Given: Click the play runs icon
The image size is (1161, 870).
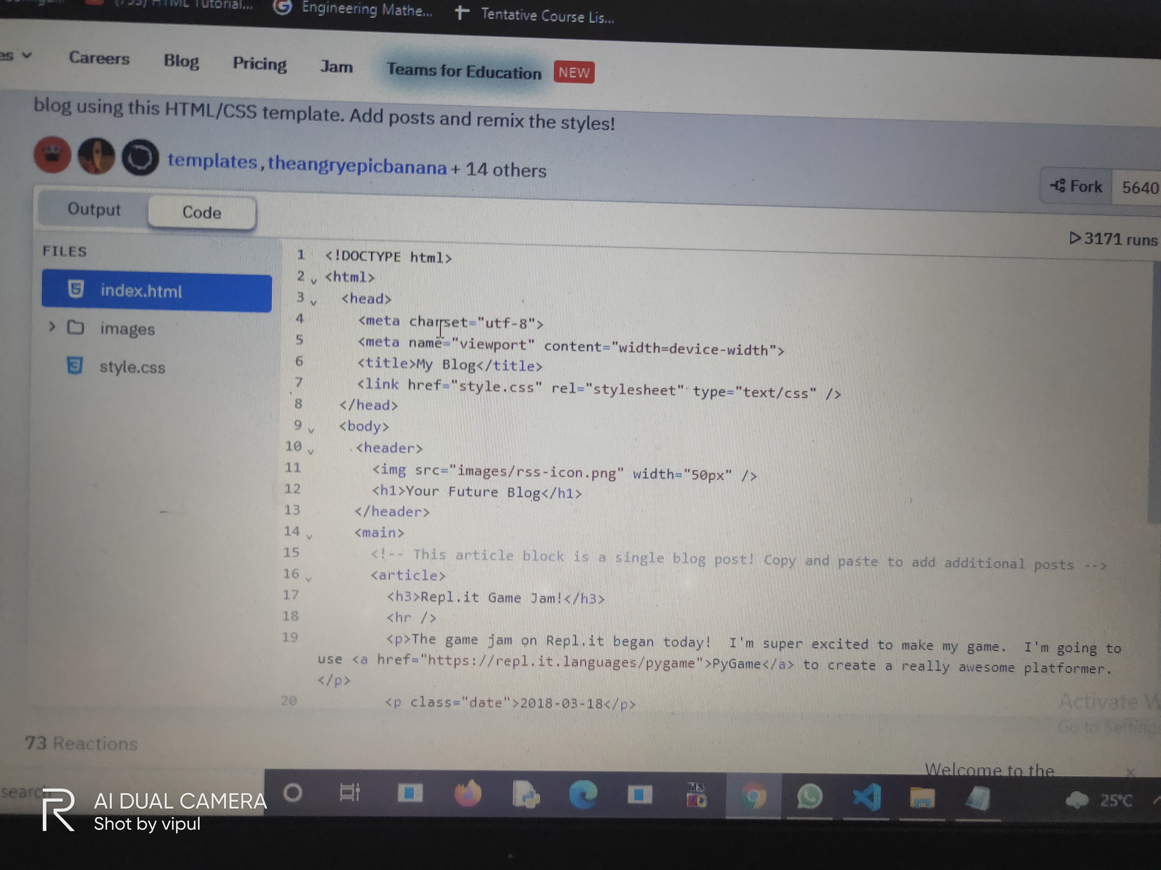Looking at the screenshot, I should [x=1075, y=238].
